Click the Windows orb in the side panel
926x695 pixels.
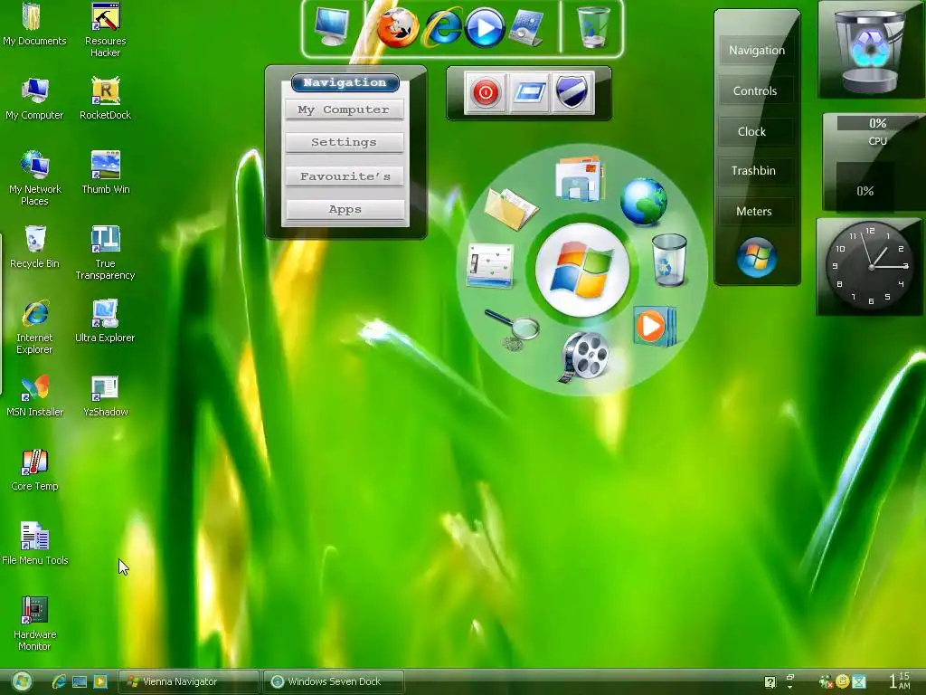tap(757, 257)
